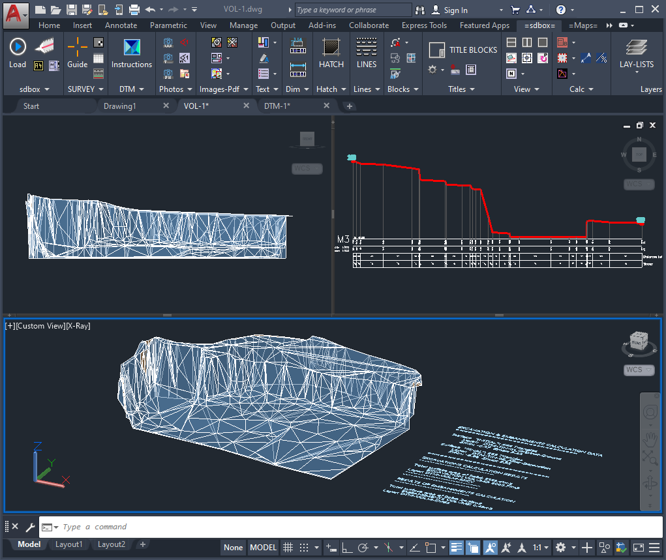Toggle the drawing grid display
Screen dimensions: 666x560
tap(288, 548)
